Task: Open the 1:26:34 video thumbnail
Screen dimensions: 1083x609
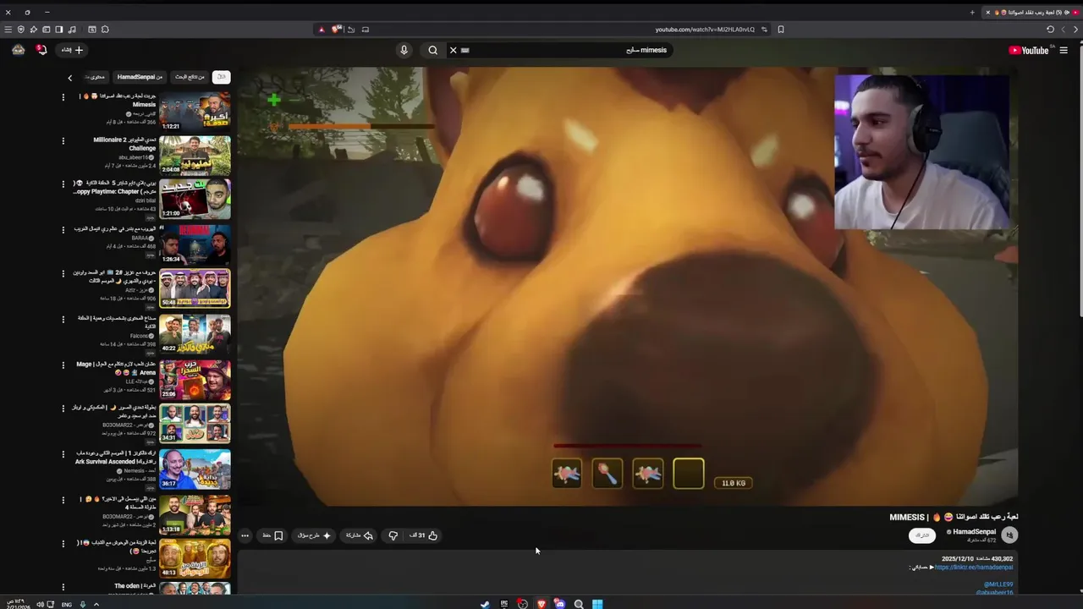Action: [195, 244]
